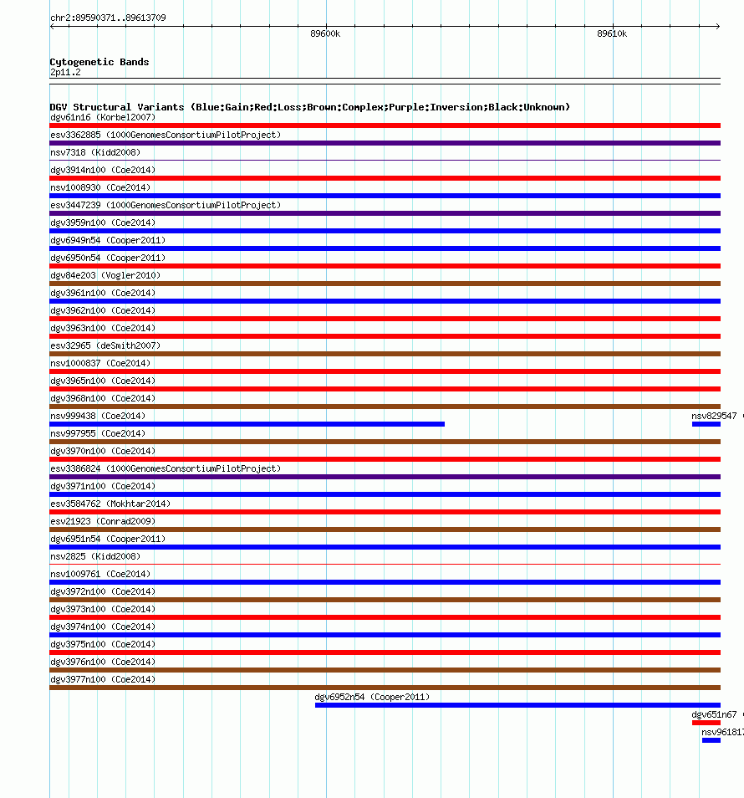Image resolution: width=744 pixels, height=798 pixels.
Task: Select nsv1000837 (Coe2014) label
Action: click(x=100, y=363)
